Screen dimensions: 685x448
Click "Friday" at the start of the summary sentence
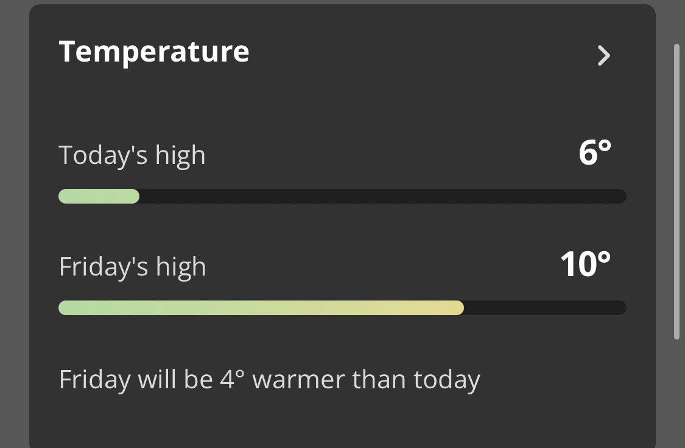(x=94, y=380)
